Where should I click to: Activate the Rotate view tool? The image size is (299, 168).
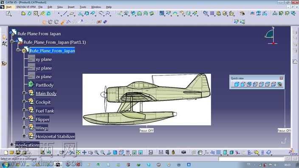coord(90,152)
